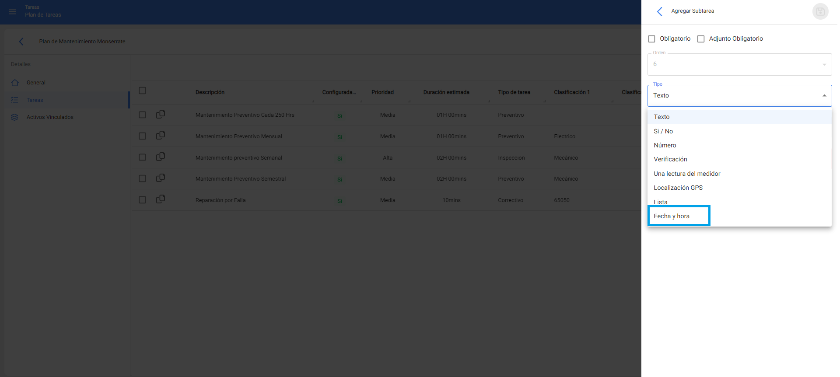The image size is (840, 377).
Task: Click back arrow next to Agregar Subtarea
Action: click(x=660, y=11)
